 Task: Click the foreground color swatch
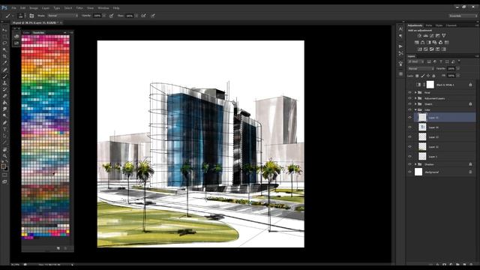(3, 166)
